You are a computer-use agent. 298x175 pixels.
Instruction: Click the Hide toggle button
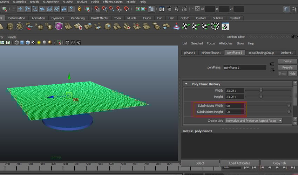(x=292, y=73)
